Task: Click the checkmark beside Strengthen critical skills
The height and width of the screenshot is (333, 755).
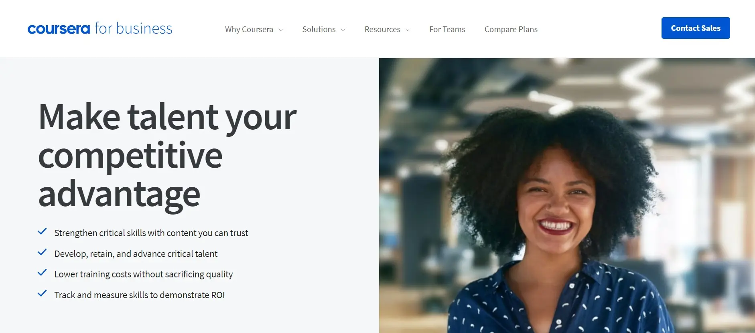Action: [x=42, y=232]
